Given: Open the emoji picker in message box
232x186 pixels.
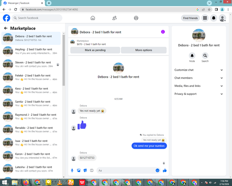Looking at the screenshot, I should [157, 171].
